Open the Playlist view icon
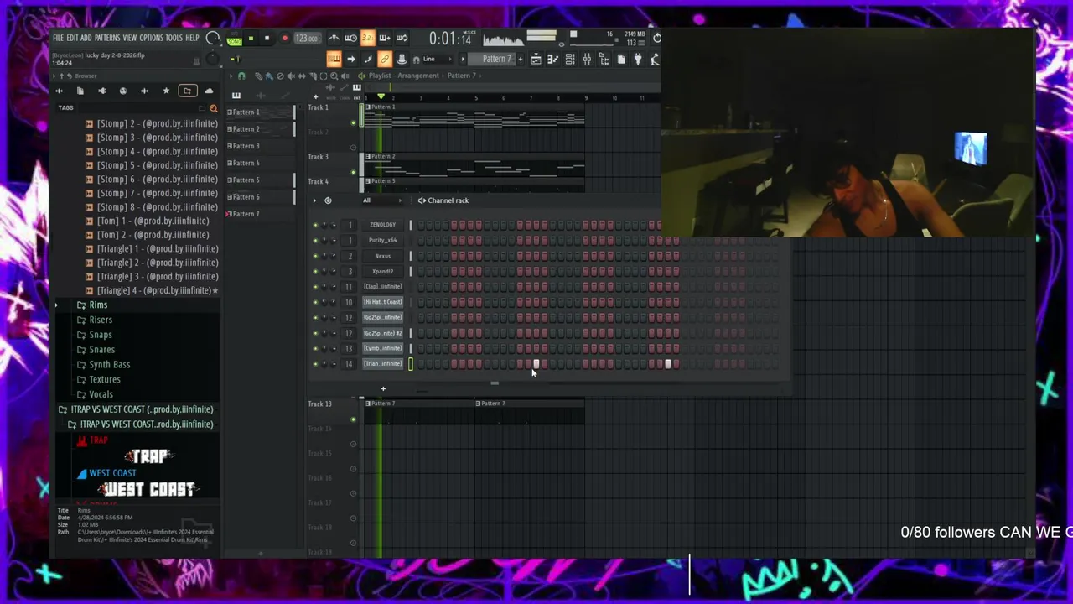 click(x=536, y=59)
